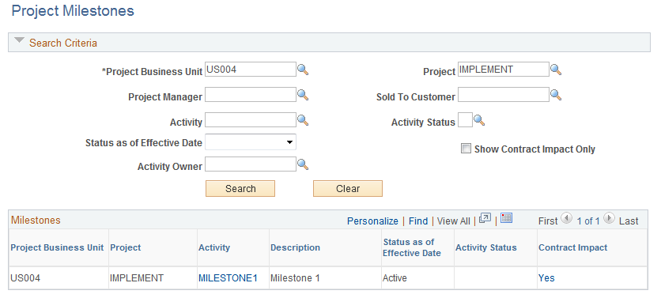Viewport: 661px width, 298px height.
Task: Download Milestones grid to spreadsheet icon
Action: coord(506,218)
